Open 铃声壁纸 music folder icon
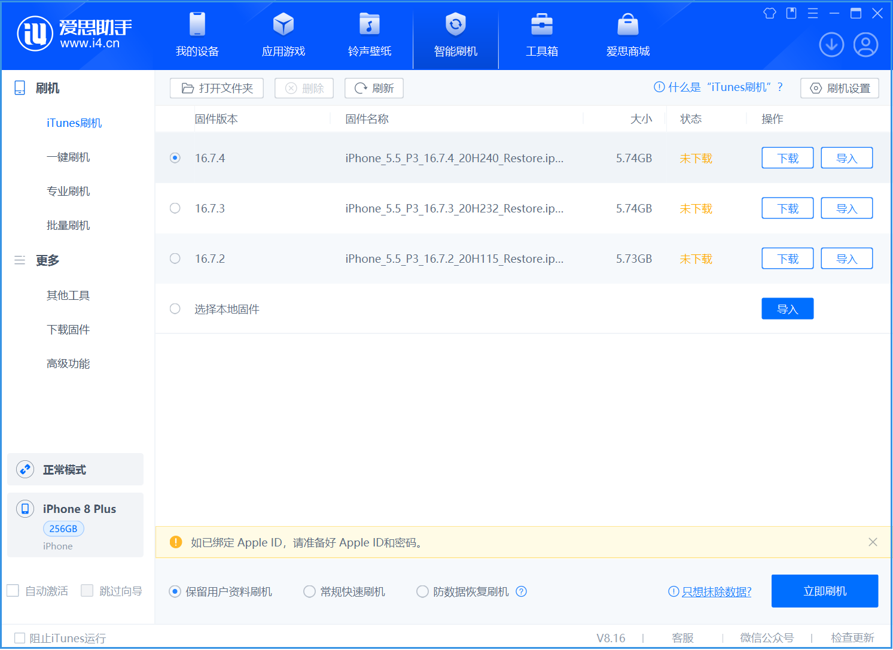 [x=369, y=25]
